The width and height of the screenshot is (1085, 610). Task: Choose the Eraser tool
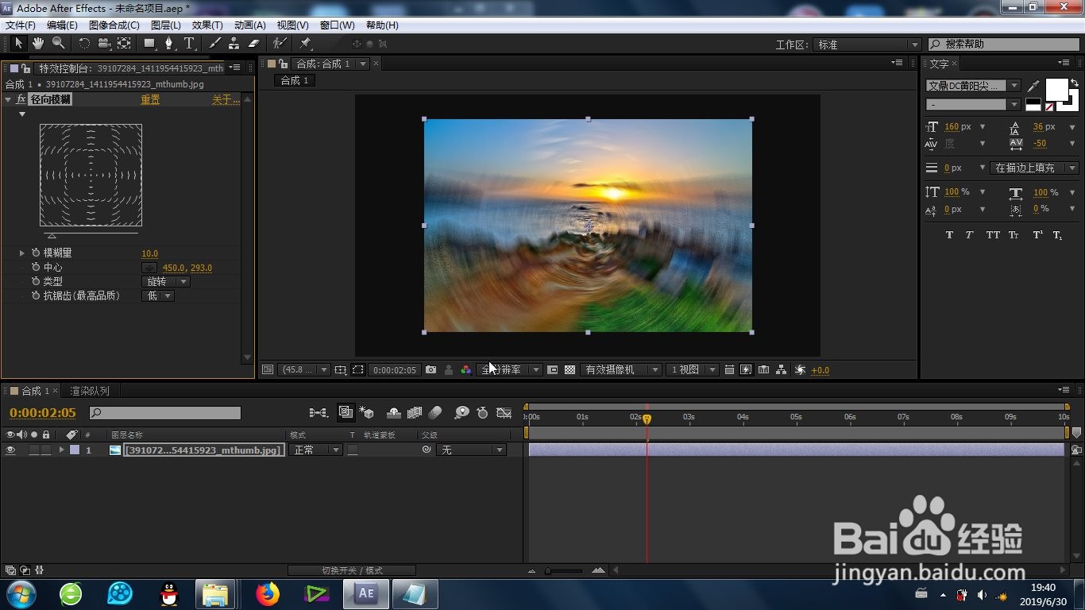254,43
